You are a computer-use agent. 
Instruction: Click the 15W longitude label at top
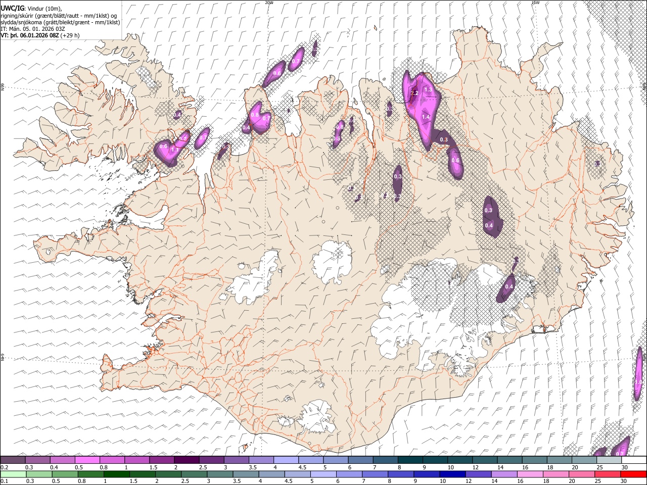tap(535, 3)
